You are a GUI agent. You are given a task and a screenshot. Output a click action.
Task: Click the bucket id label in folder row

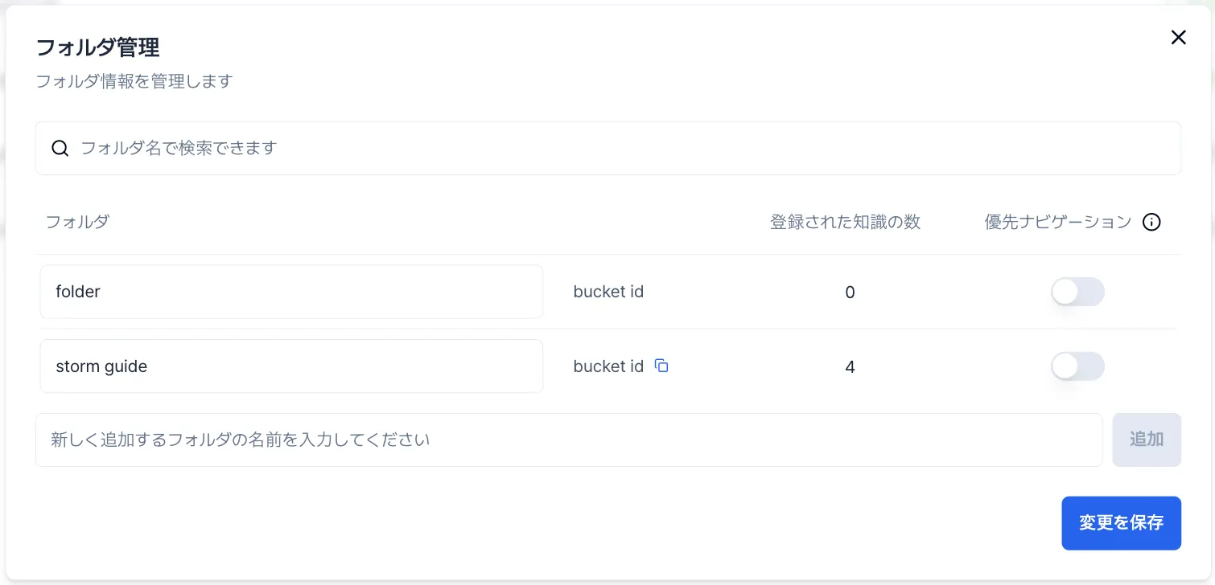[x=608, y=292]
